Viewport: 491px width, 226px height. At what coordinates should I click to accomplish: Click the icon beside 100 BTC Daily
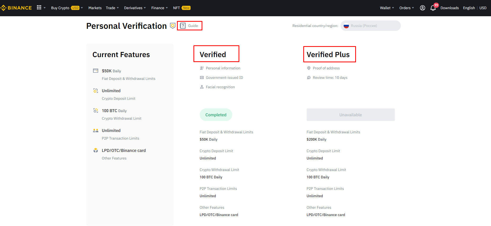coord(96,111)
